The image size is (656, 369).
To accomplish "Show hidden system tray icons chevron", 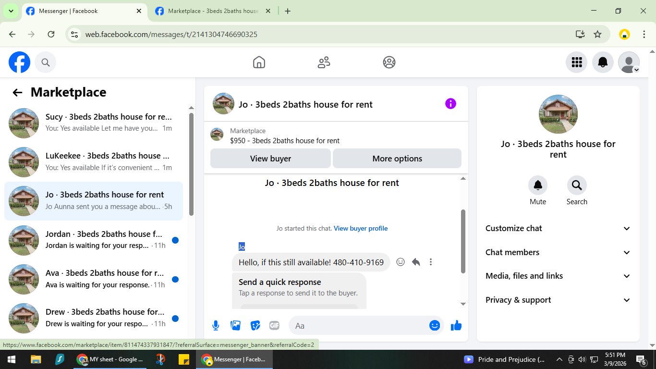I will coord(559,359).
